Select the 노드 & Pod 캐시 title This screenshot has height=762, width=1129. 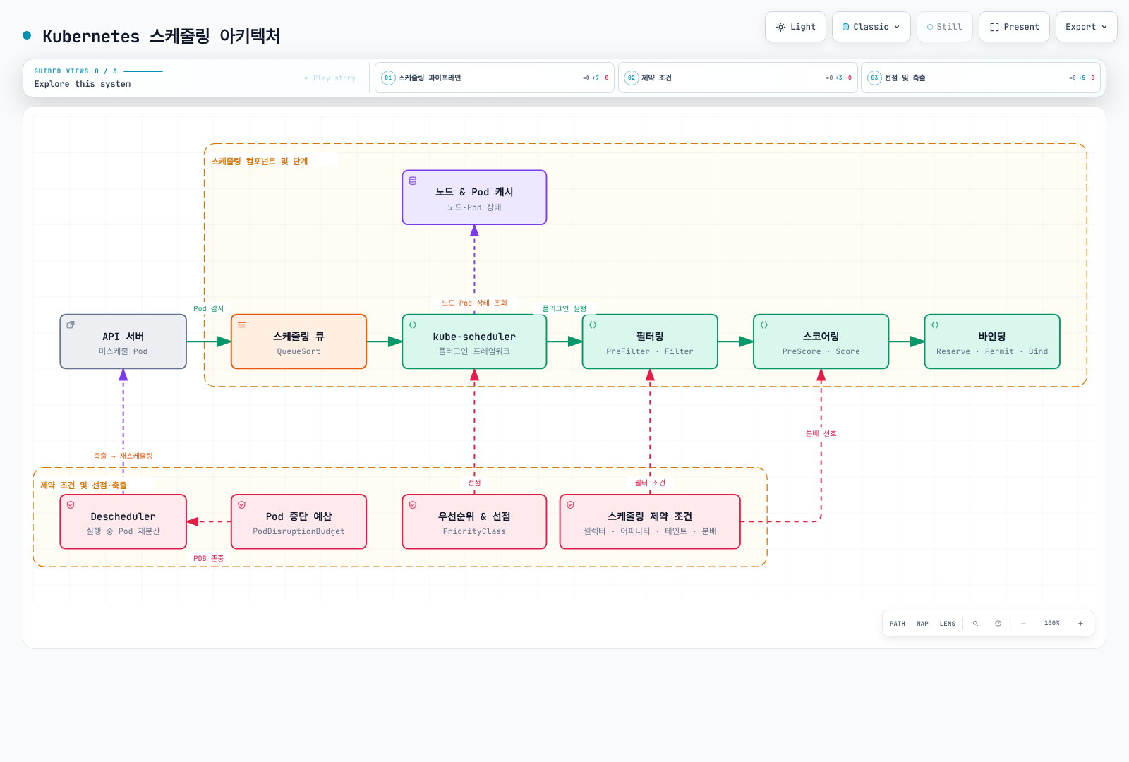pyautogui.click(x=474, y=192)
